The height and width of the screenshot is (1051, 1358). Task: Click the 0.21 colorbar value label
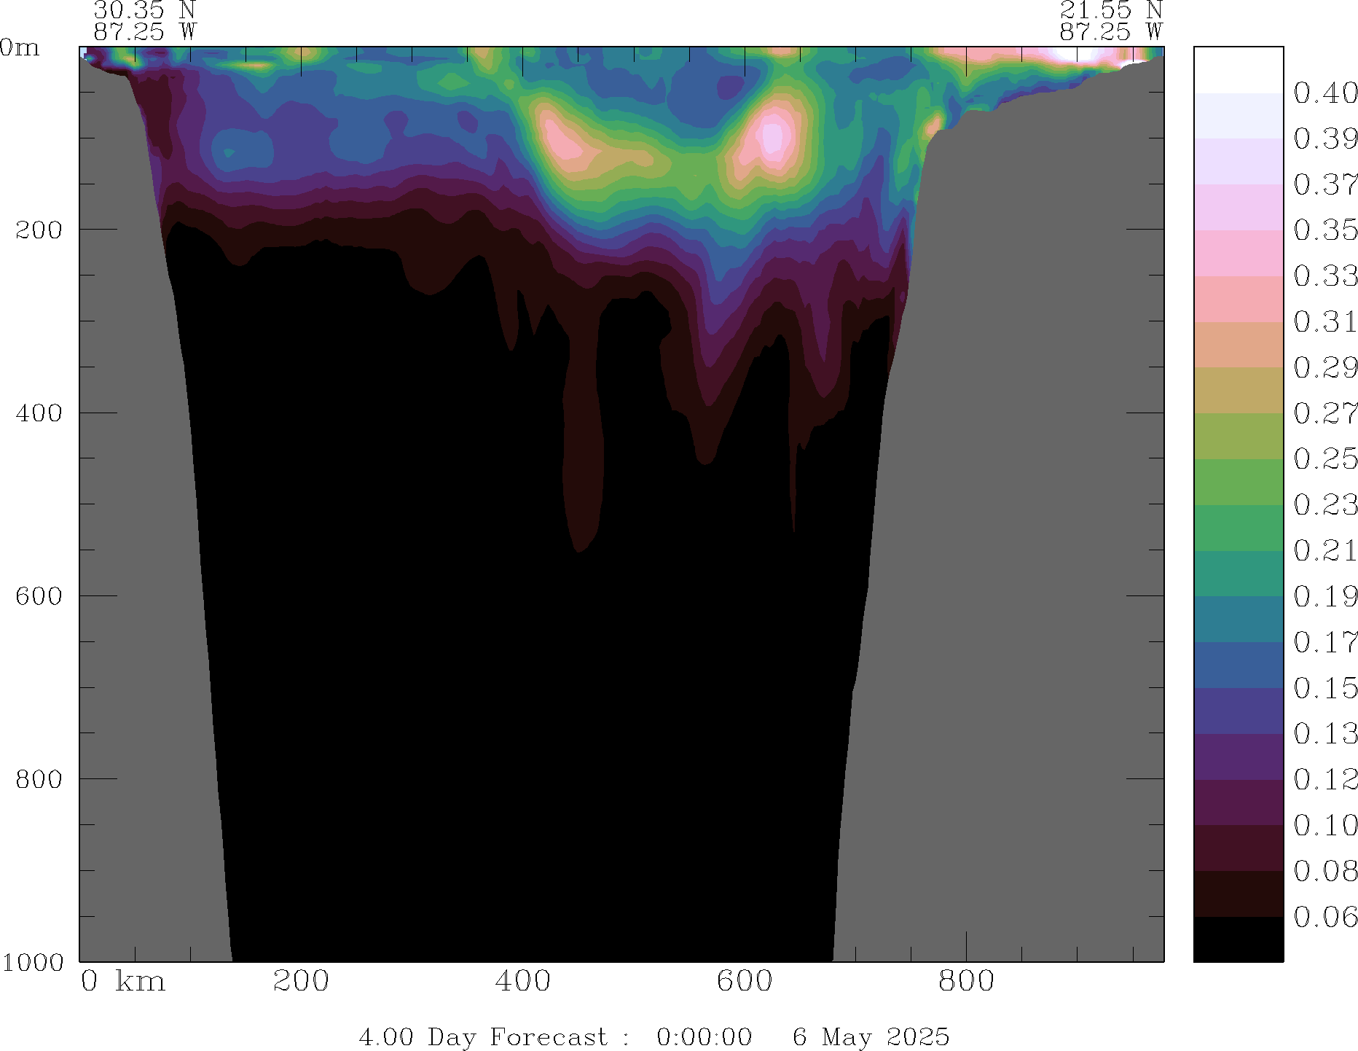coord(1325,550)
